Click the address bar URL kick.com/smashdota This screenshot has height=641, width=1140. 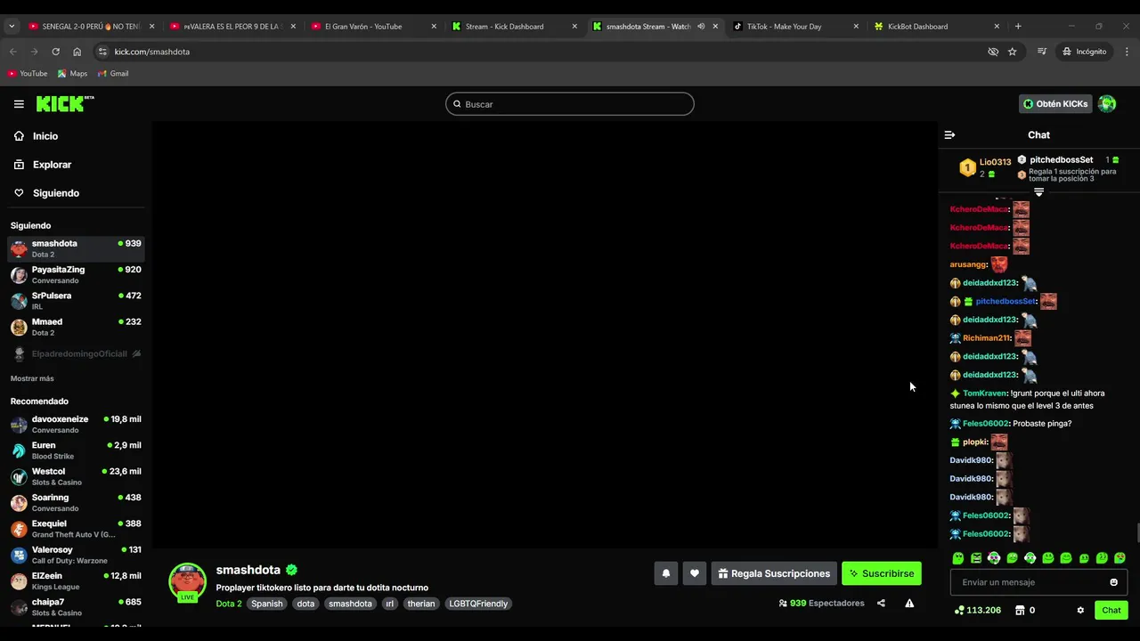[x=152, y=52]
